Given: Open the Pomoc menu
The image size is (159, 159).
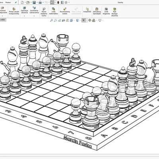Looking at the screenshot, I should (8, 2).
